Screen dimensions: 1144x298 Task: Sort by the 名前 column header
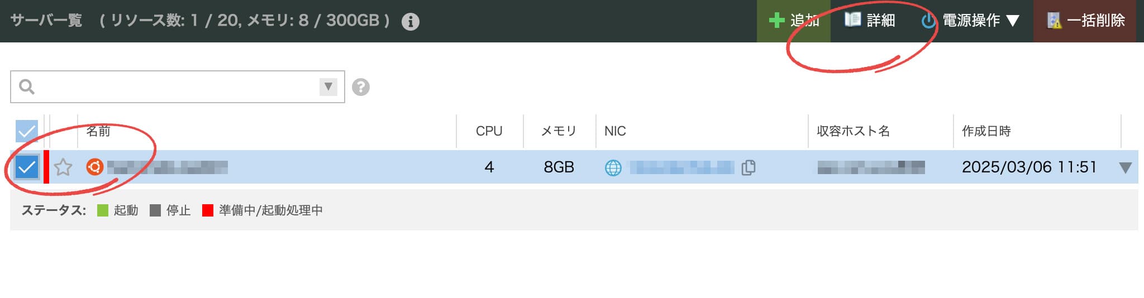98,131
